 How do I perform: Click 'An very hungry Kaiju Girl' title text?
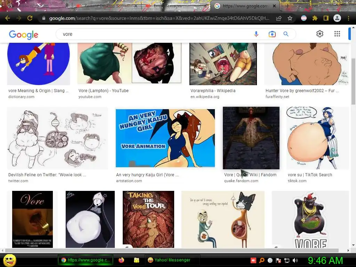(147, 175)
